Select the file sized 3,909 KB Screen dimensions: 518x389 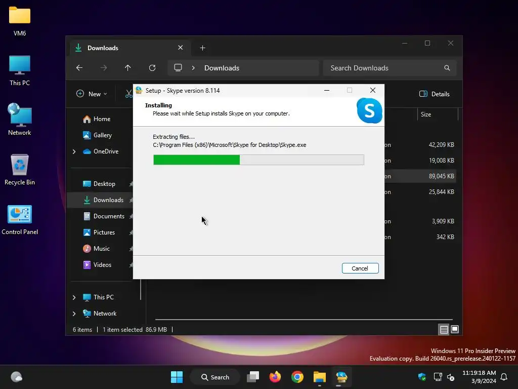[x=442, y=221]
